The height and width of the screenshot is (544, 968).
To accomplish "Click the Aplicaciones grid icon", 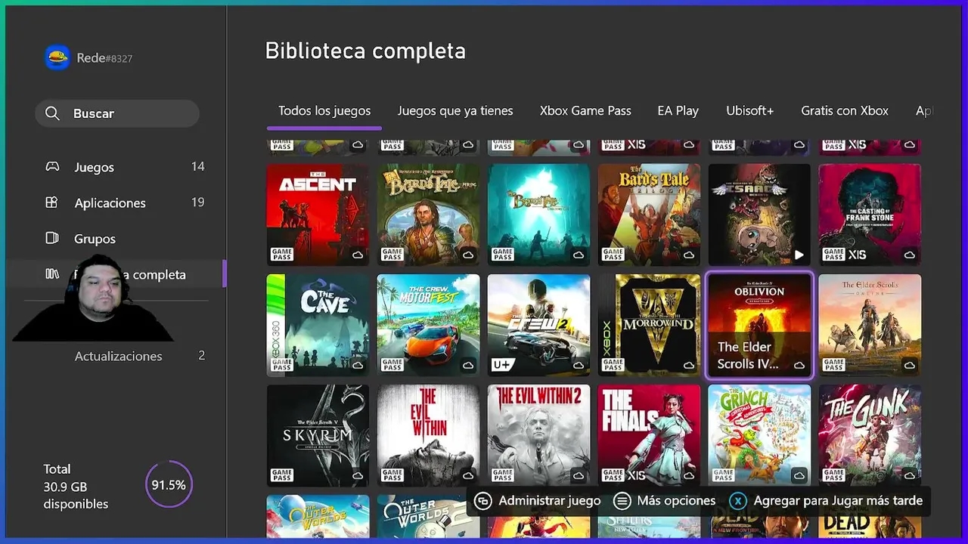I will click(52, 202).
